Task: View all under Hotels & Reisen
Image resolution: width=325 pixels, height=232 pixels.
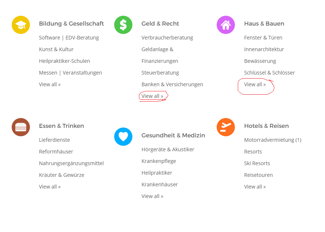Action: click(255, 187)
